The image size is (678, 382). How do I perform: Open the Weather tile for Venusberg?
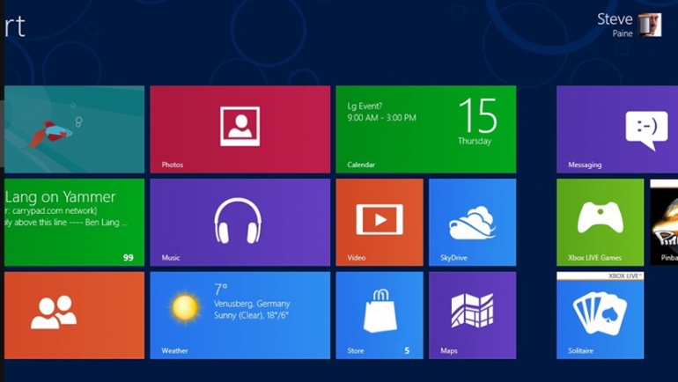240,315
